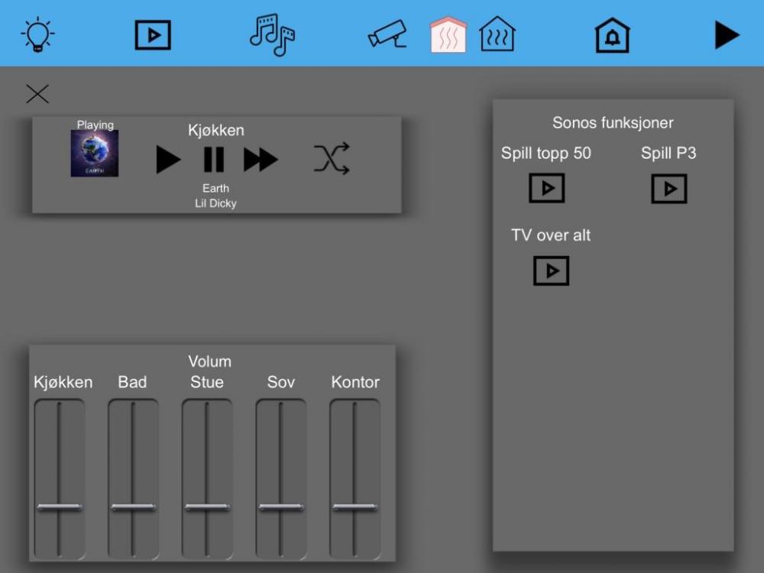The height and width of the screenshot is (573, 764).
Task: Click the Kontor volume slider handle
Action: tap(355, 507)
